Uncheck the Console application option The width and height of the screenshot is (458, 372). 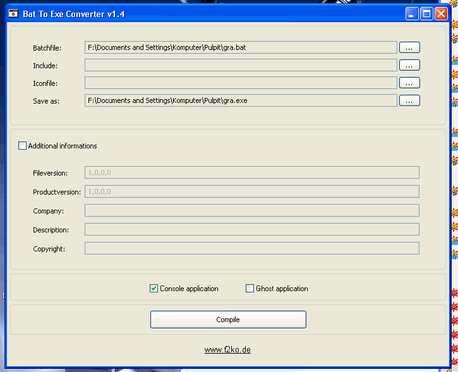[154, 289]
